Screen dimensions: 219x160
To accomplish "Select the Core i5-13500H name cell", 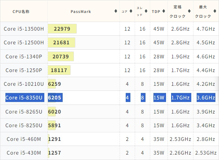I will coord(24,29).
